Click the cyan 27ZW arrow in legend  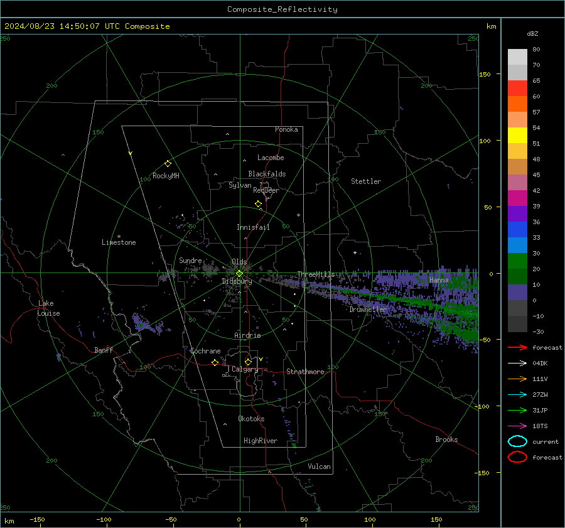[x=517, y=395]
